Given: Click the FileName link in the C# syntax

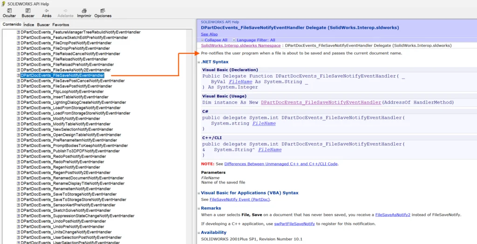Looking at the screenshot, I should click(264, 124).
